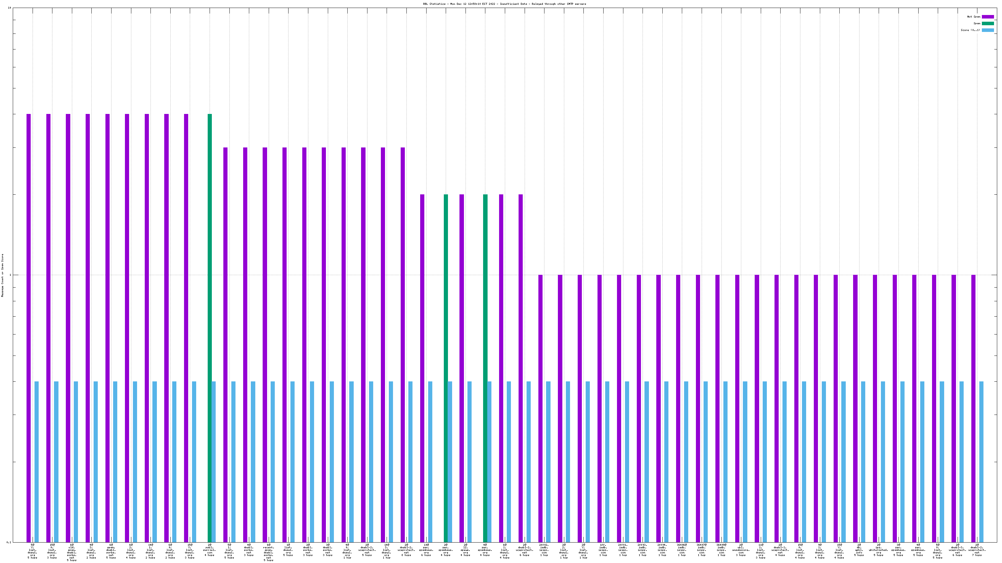This screenshot has height=563, width=1002.
Task: Click the psbl.surriel.com x-axis label
Action: [x=209, y=550]
